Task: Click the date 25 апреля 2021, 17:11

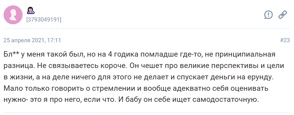Action: (32, 40)
